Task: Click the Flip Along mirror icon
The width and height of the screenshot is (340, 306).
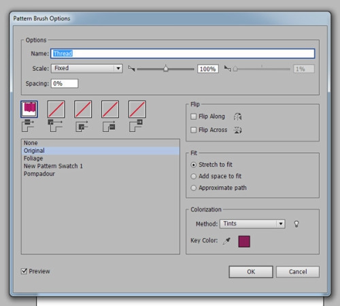Action: point(237,117)
